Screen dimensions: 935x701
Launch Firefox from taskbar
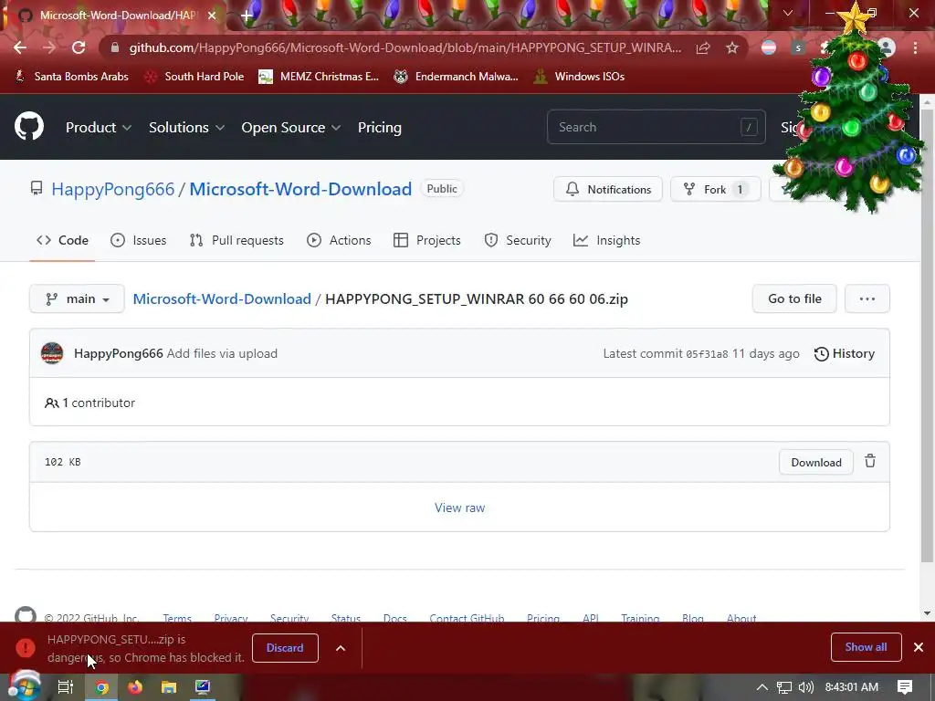coord(135,687)
